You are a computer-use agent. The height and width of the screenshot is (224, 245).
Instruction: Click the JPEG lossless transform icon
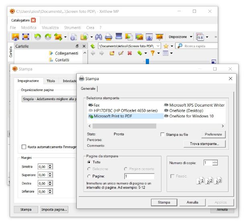58,37
